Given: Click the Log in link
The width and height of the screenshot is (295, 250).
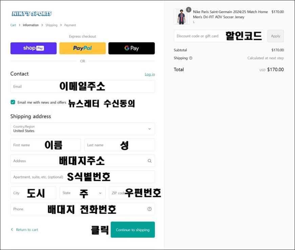Looking at the screenshot, I should coord(150,74).
